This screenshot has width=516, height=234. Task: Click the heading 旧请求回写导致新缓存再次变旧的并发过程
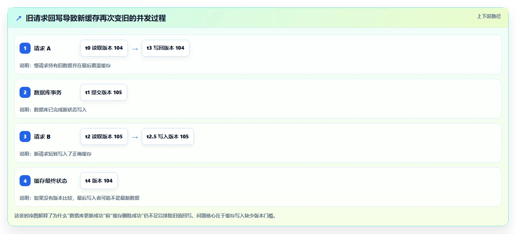pos(96,18)
